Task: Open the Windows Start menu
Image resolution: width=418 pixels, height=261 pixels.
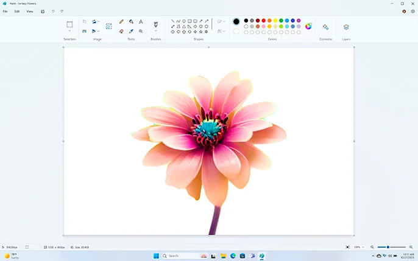Action: point(156,256)
